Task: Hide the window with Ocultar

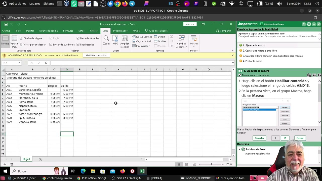Action: pos(160,41)
